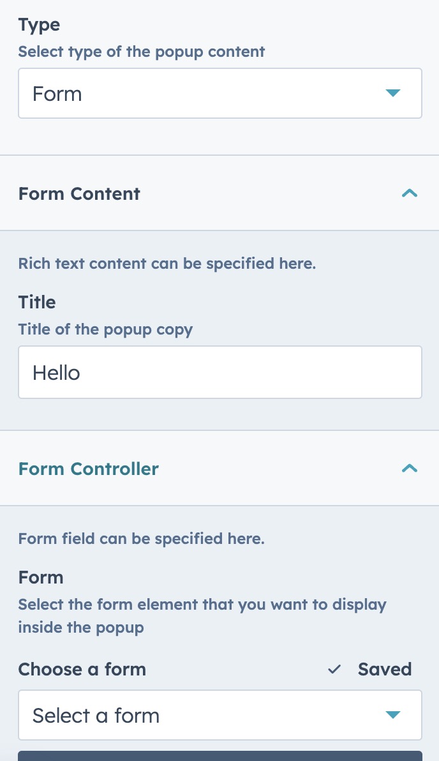Click the caret arrow in Type dropdown
This screenshot has height=761, width=439.
point(393,93)
